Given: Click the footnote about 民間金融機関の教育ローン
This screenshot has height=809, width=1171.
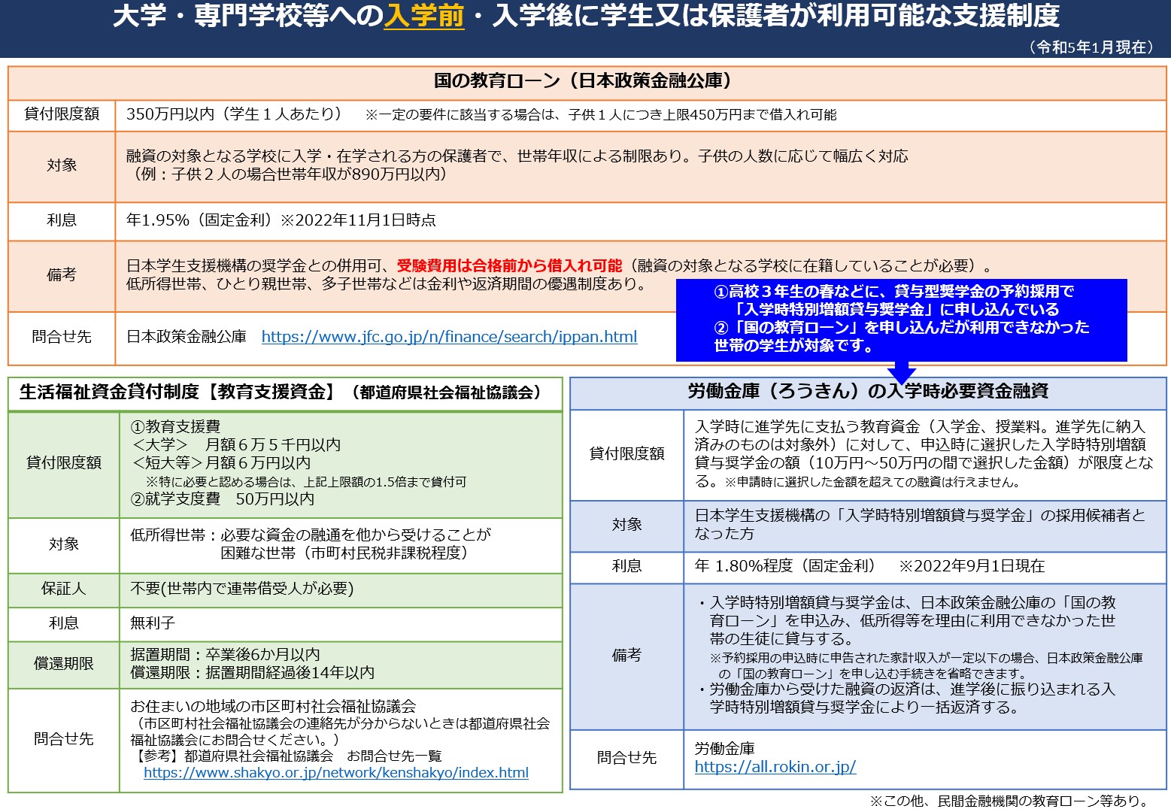Looking at the screenshot, I should (1008, 801).
